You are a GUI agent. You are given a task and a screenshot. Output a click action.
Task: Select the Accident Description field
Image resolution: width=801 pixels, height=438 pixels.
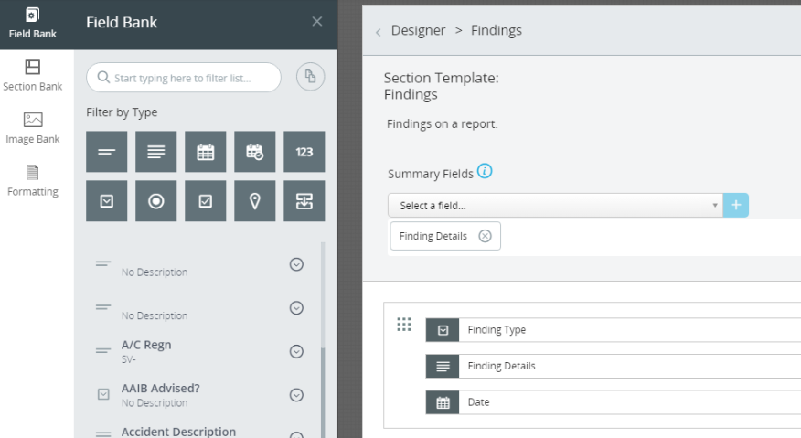coord(178,432)
